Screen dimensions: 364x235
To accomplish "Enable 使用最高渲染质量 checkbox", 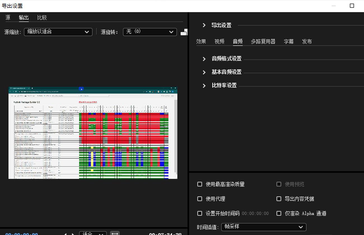I will click(200, 184).
